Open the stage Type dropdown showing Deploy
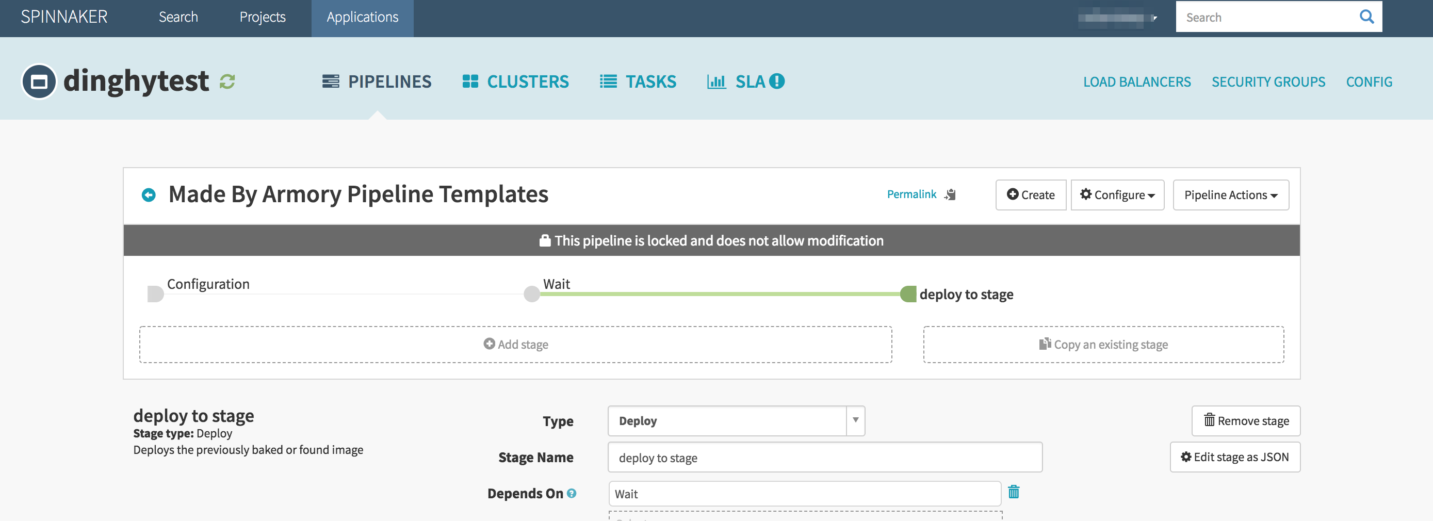 pos(736,421)
